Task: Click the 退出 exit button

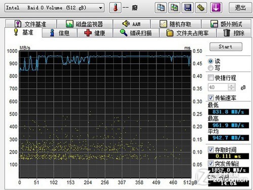Action: tap(240, 8)
